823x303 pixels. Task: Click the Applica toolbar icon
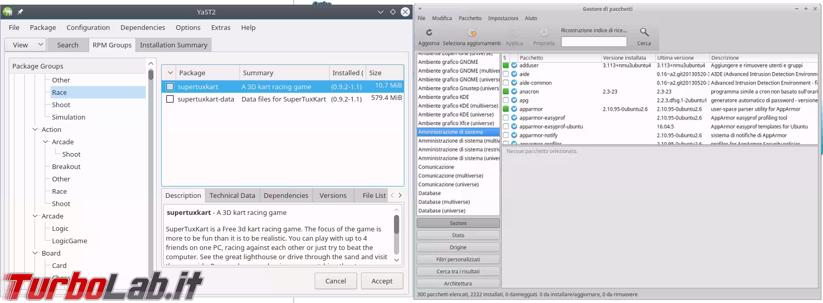514,32
